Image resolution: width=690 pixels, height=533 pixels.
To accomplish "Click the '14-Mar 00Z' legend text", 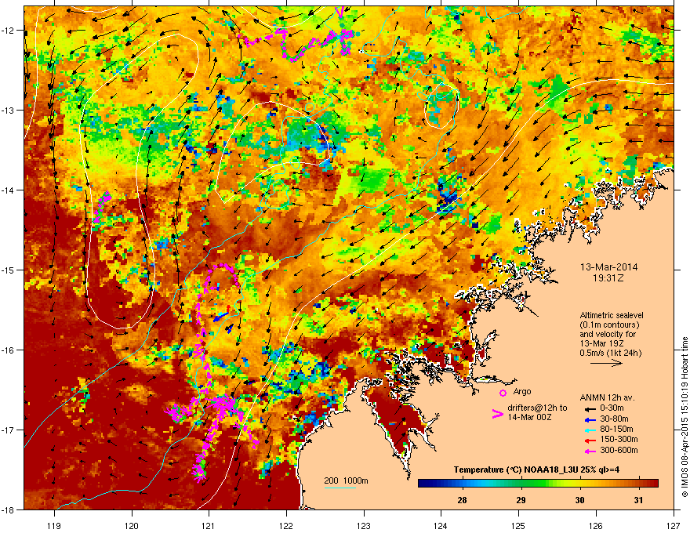I will pyautogui.click(x=529, y=417).
